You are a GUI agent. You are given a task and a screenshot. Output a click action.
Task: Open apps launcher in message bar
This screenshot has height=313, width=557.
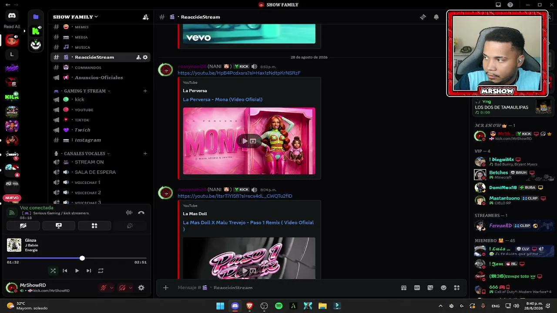coord(456,288)
